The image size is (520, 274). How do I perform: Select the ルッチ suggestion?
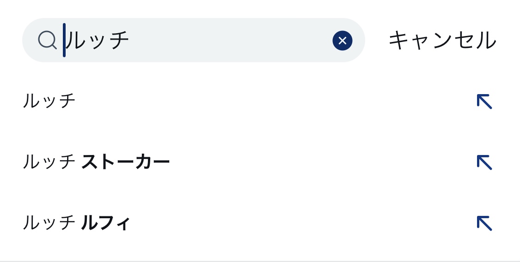point(49,101)
